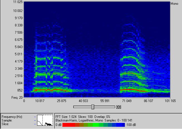Click the '101 165' sample axis label
182x129 pixels.
[170, 101]
